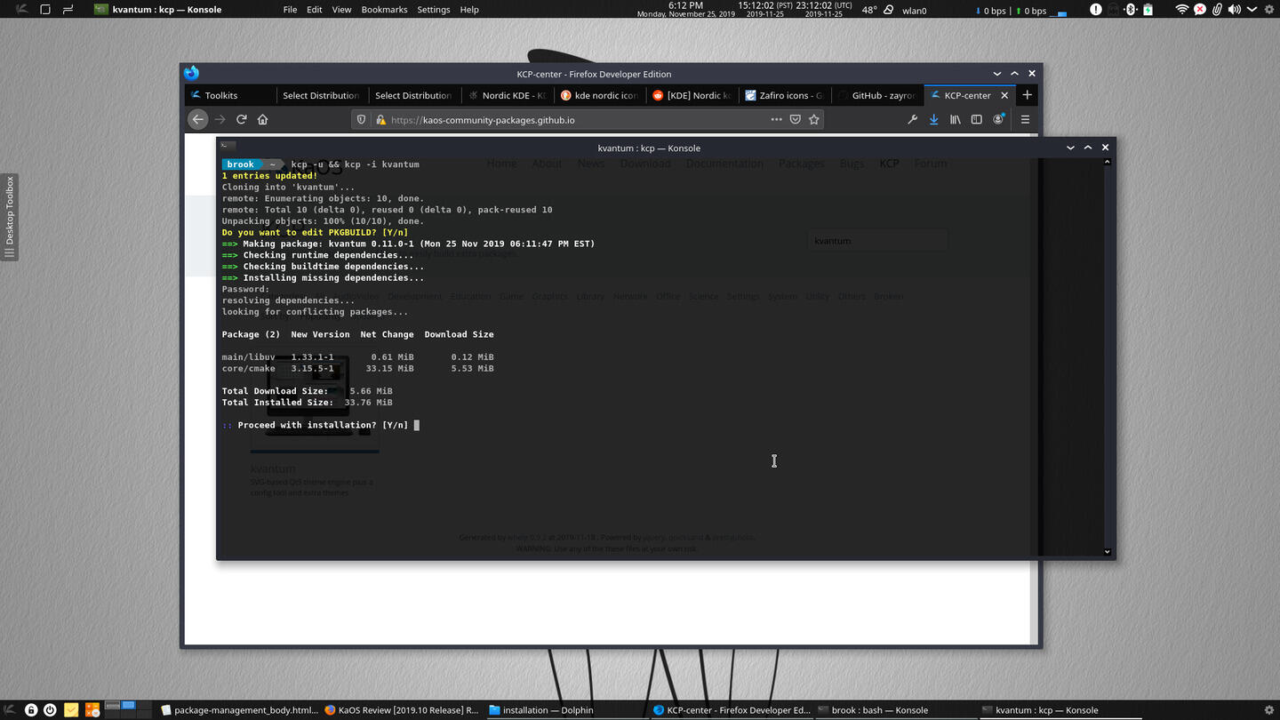
Task: Save the page to Pocket
Action: [796, 119]
